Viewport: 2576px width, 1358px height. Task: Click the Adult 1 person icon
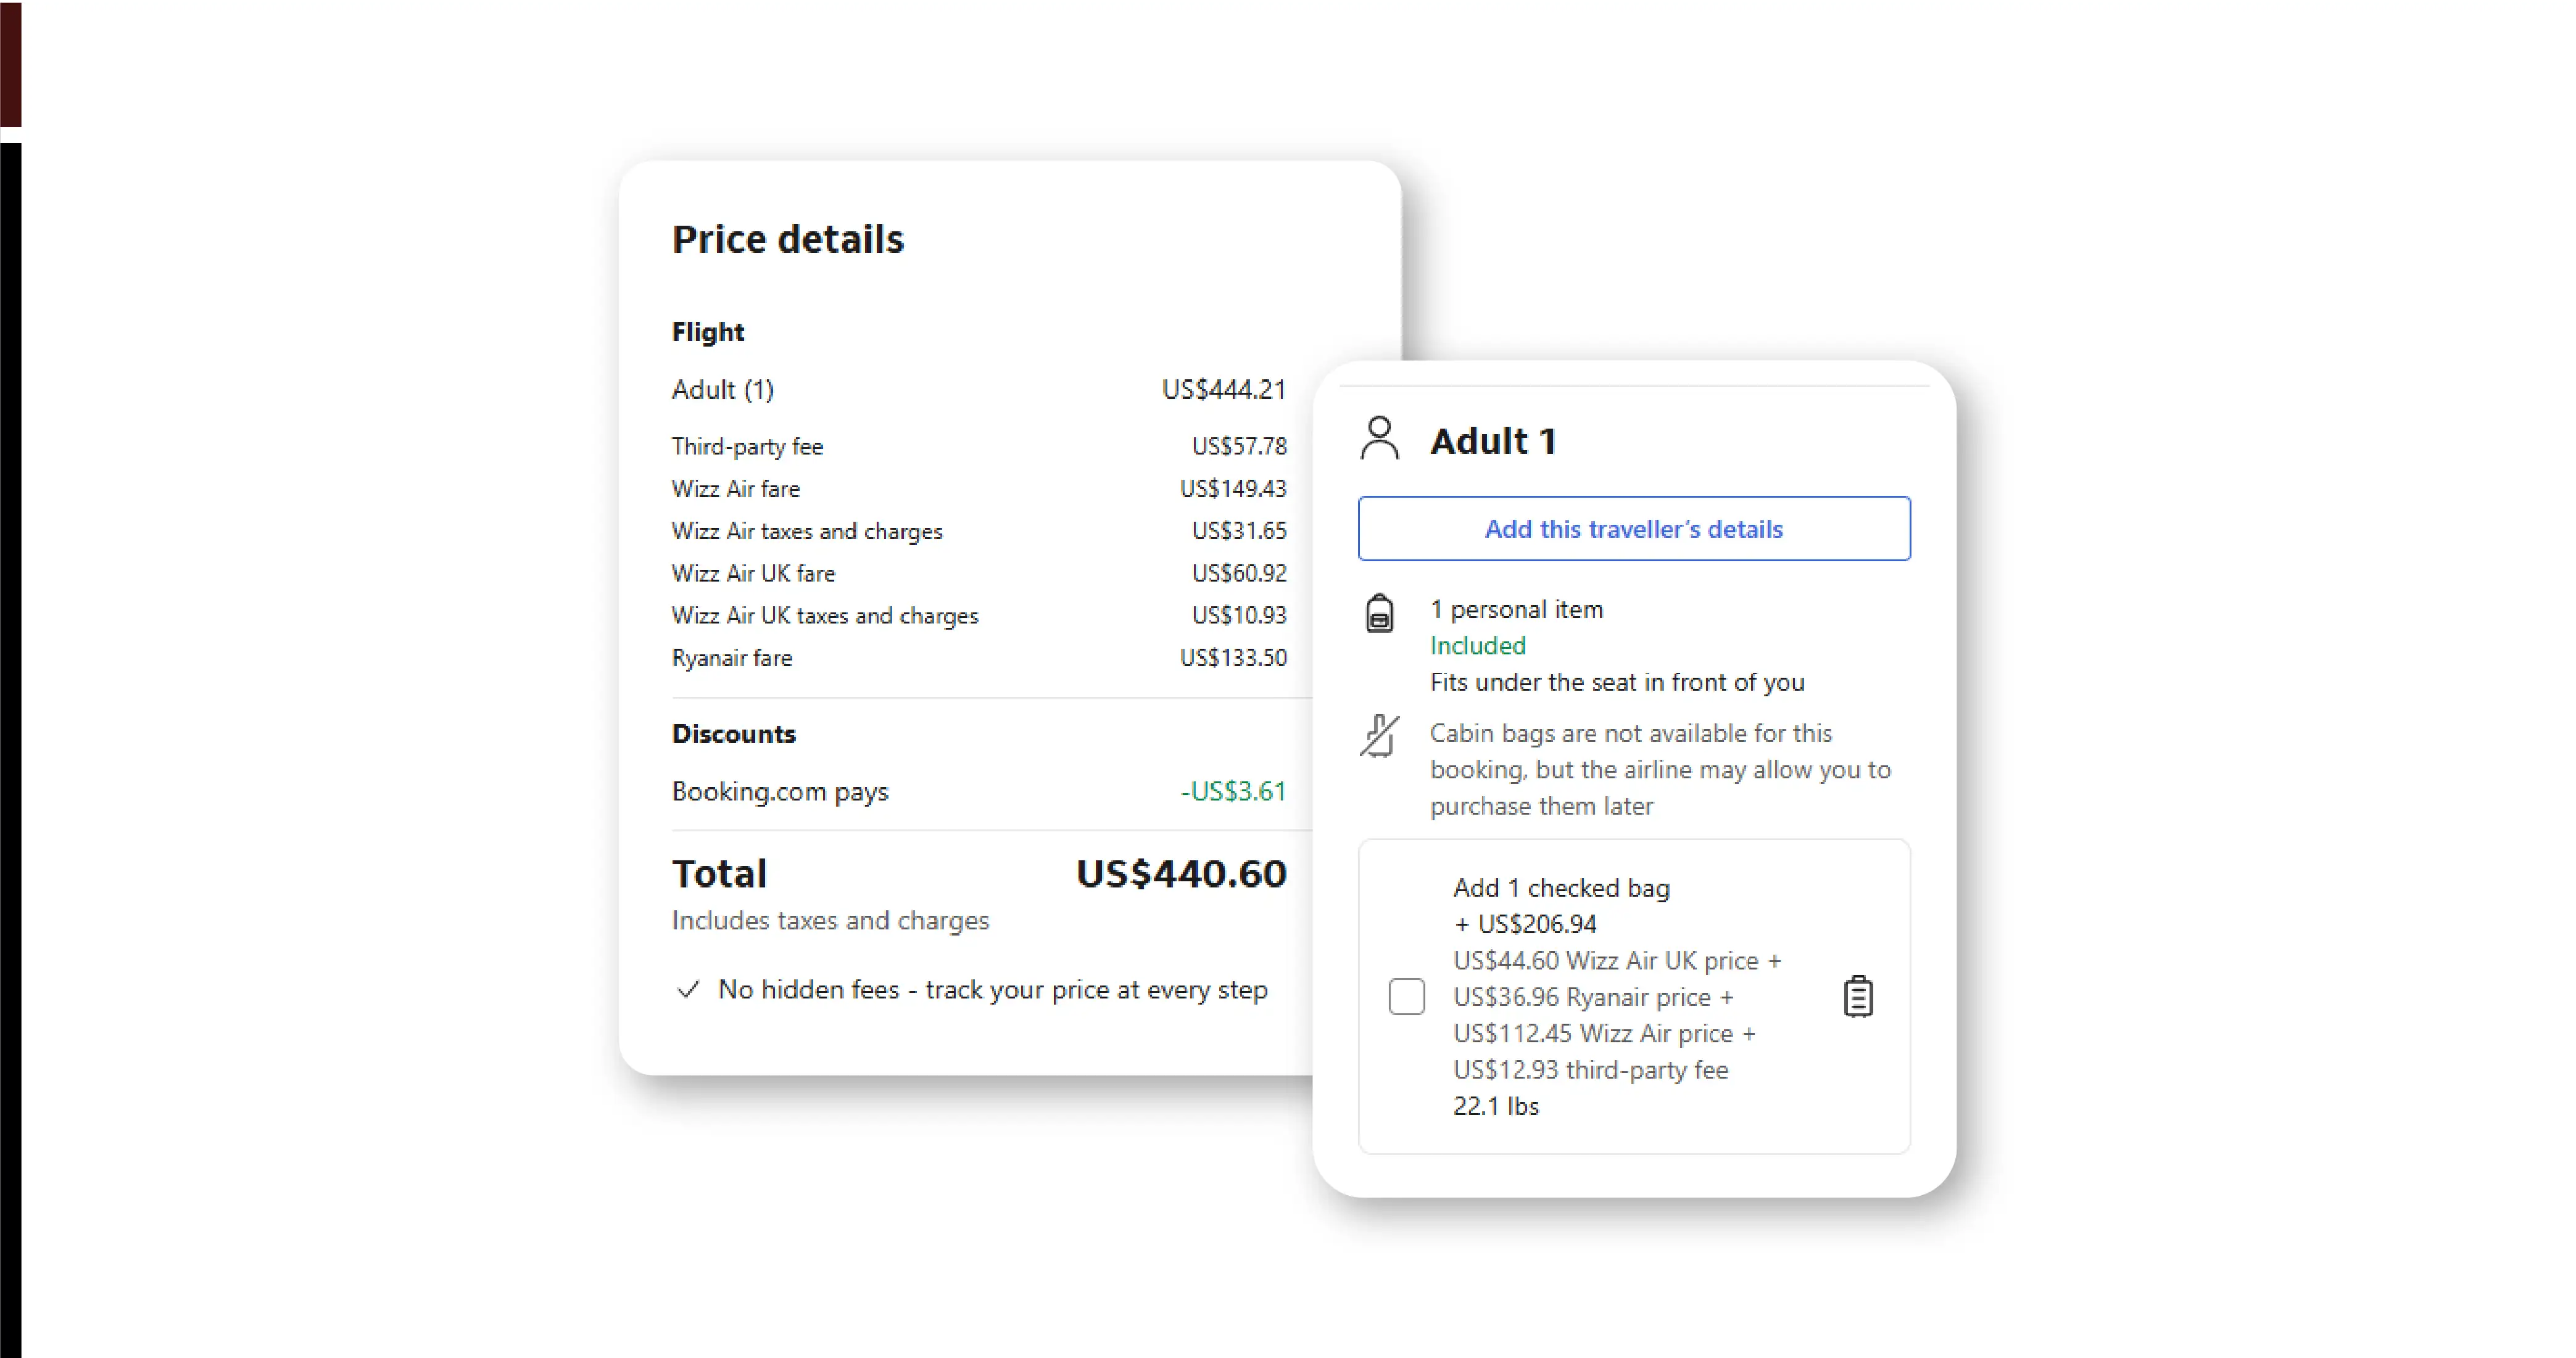(x=1379, y=438)
